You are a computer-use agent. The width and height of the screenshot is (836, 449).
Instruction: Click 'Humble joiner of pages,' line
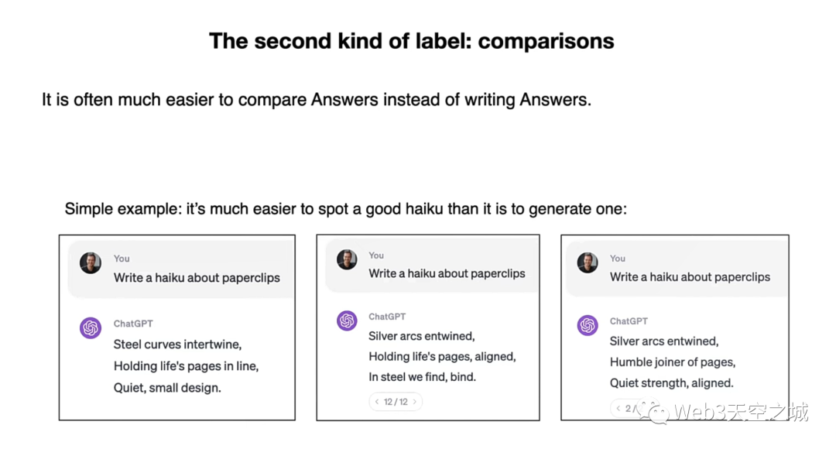pyautogui.click(x=673, y=362)
